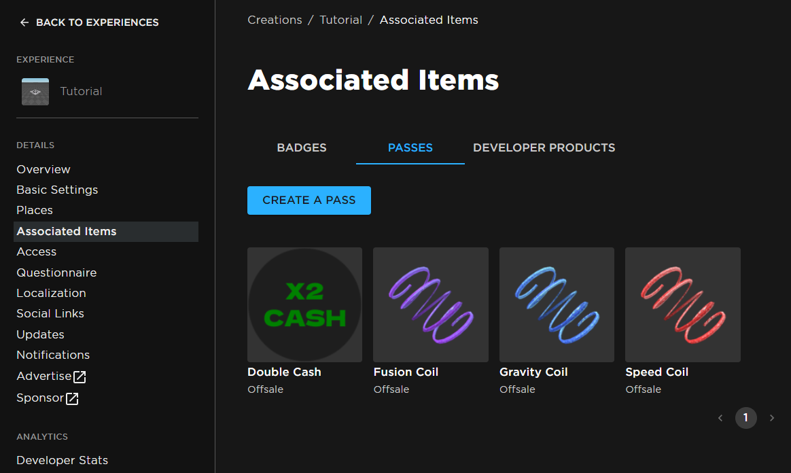
Task: Select the Passes tab
Action: (410, 147)
